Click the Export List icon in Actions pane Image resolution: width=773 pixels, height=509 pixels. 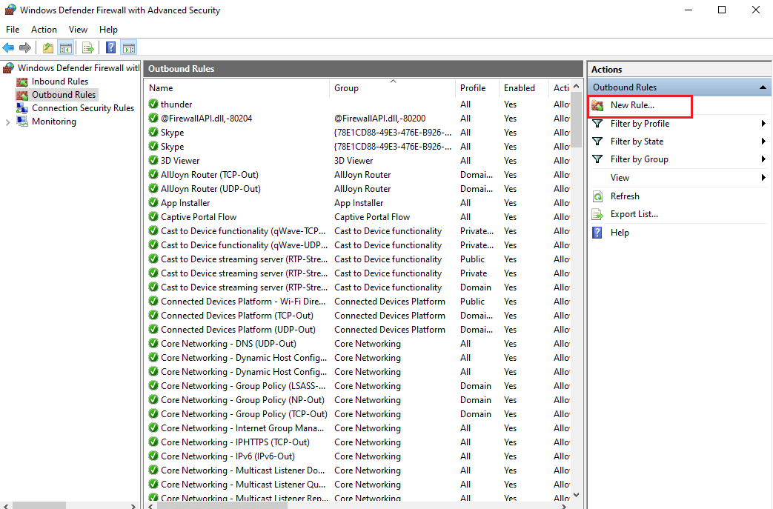pyautogui.click(x=597, y=214)
